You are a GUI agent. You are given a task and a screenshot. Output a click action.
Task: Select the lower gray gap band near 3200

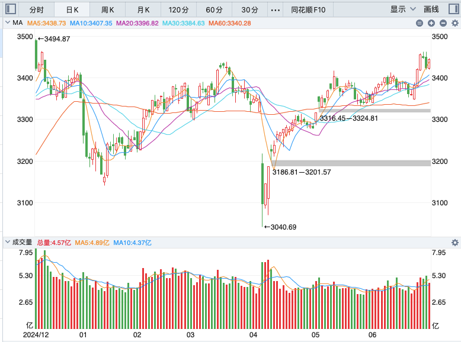point(351,163)
